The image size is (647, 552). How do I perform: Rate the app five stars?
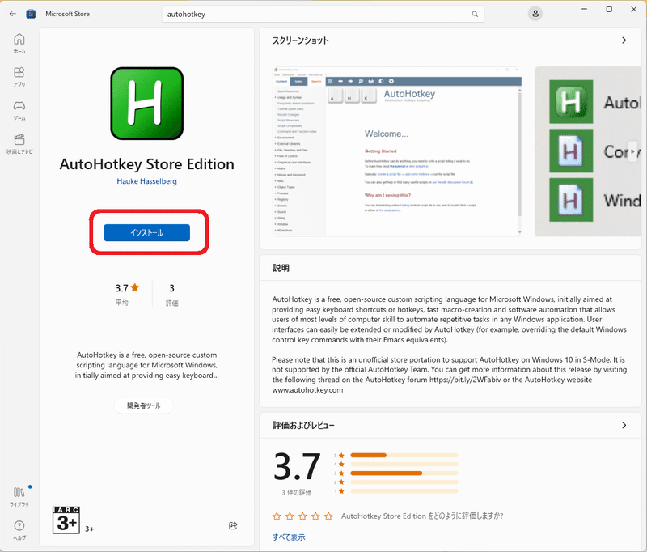pyautogui.click(x=328, y=516)
